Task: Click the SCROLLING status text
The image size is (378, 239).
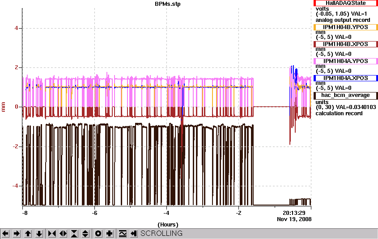Action: click(161, 234)
